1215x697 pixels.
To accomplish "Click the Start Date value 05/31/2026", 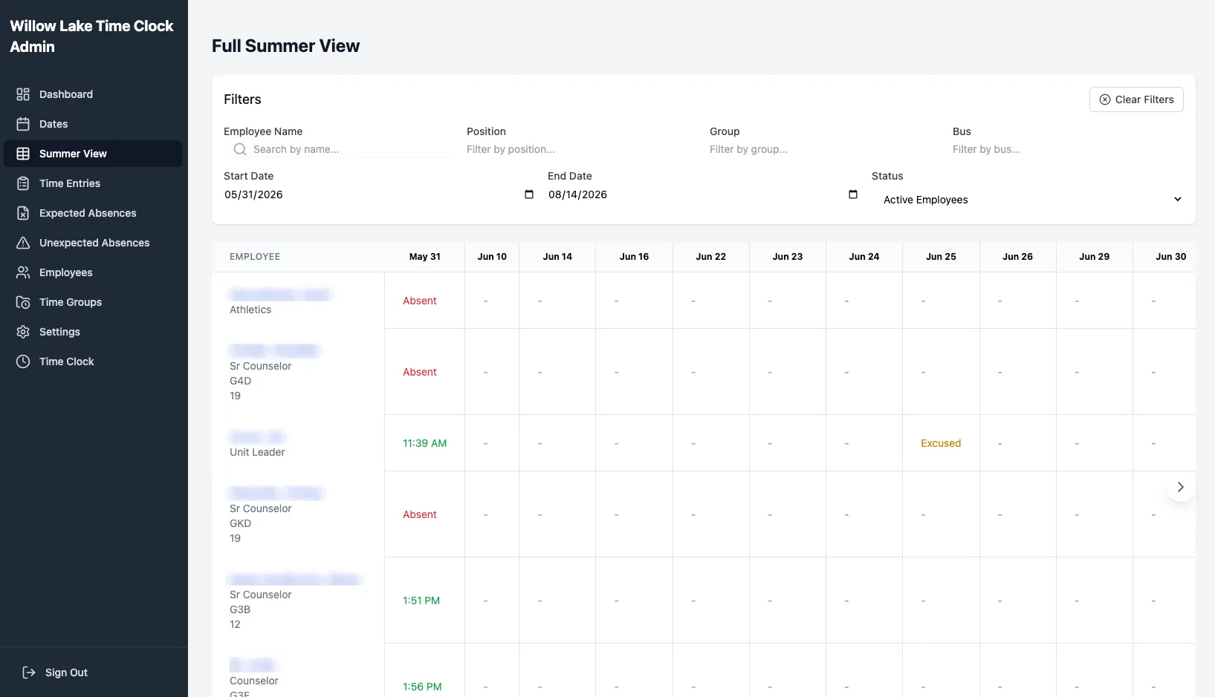I will pyautogui.click(x=254, y=194).
